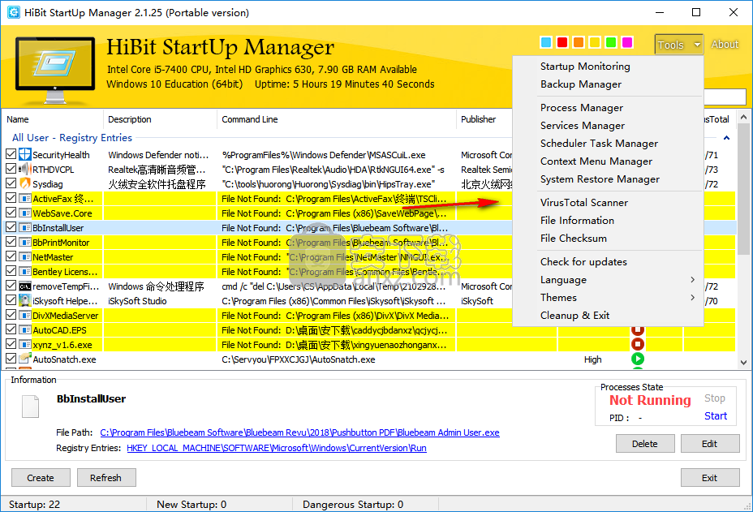Viewport: 753px width, 512px height.
Task: Uncheck the ActiveFax startup entry
Action: (x=11, y=199)
